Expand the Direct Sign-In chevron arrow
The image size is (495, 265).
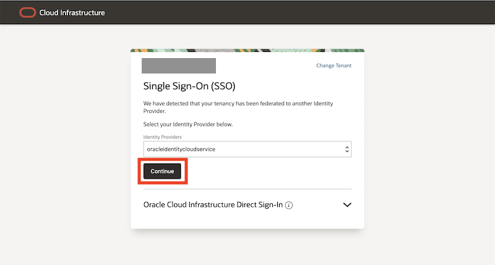[346, 205]
